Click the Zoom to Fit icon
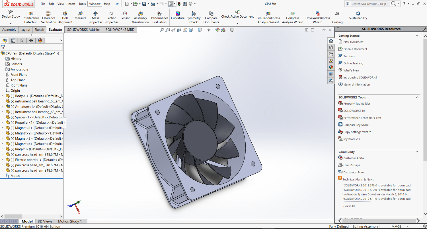427x229 pixels. [162, 30]
